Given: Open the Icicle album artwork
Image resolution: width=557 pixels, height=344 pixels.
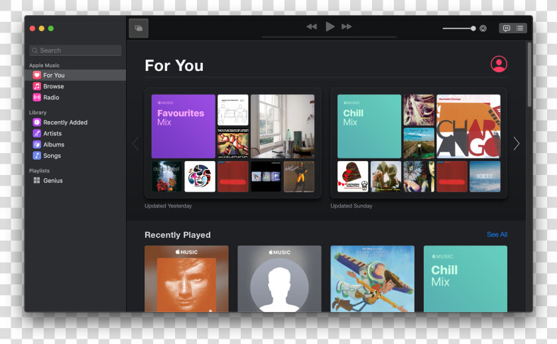Looking at the screenshot, I should (485, 176).
